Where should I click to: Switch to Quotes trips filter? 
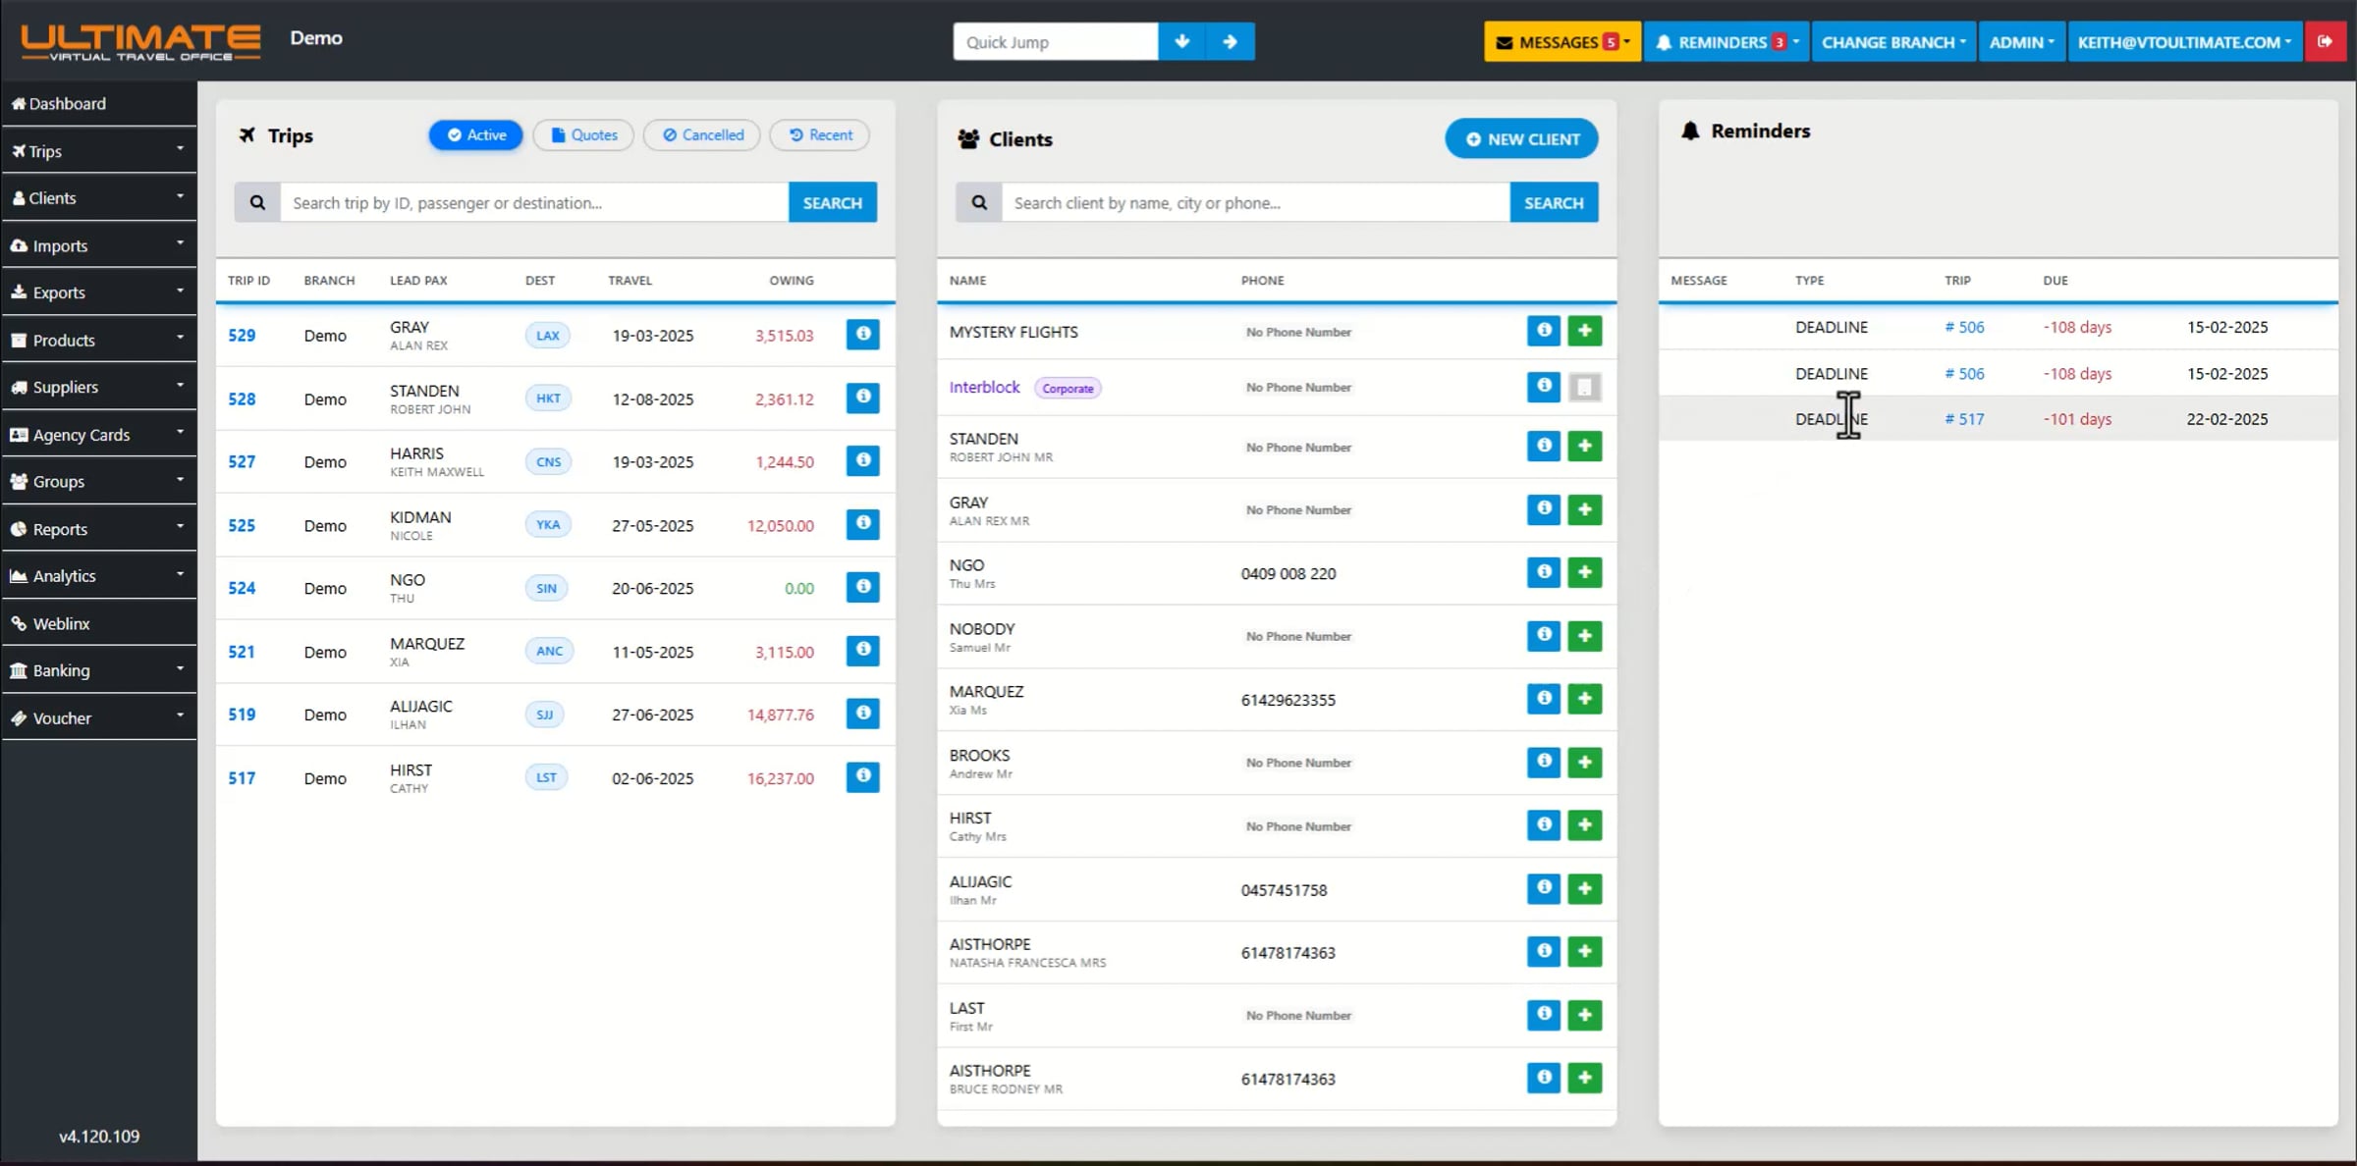coord(583,134)
